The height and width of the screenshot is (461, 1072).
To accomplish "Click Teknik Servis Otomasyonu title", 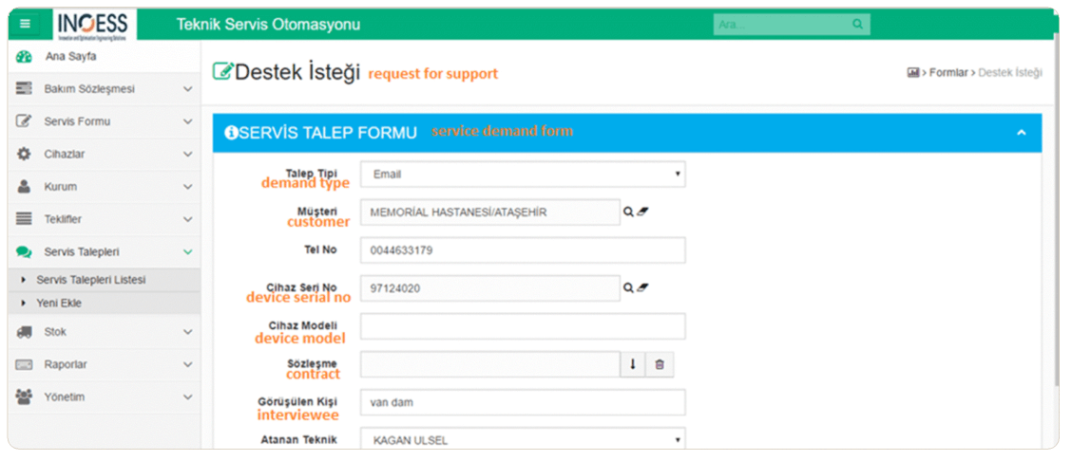I will point(268,25).
